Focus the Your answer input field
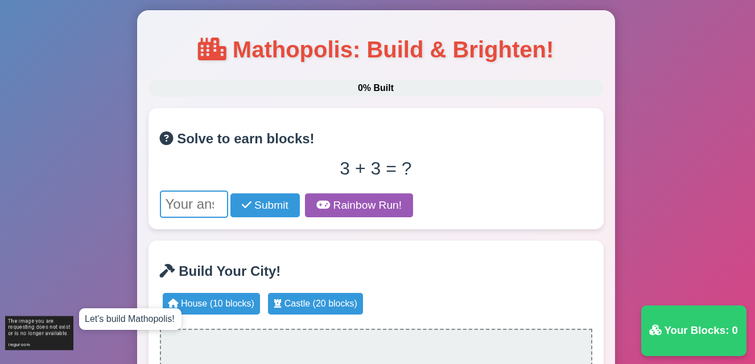Viewport: 755px width, 364px height. click(x=194, y=204)
